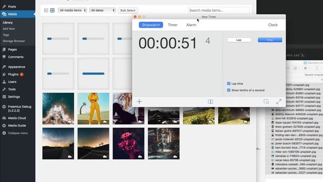This screenshot has width=323, height=182.
Task: Toggle Show tenths of a second checkbox
Action: point(229,90)
